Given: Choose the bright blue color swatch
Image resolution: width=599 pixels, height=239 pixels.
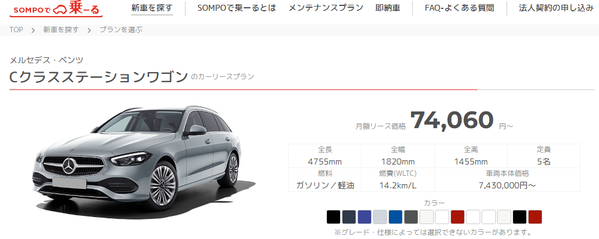Looking at the screenshot, I should [x=396, y=217].
